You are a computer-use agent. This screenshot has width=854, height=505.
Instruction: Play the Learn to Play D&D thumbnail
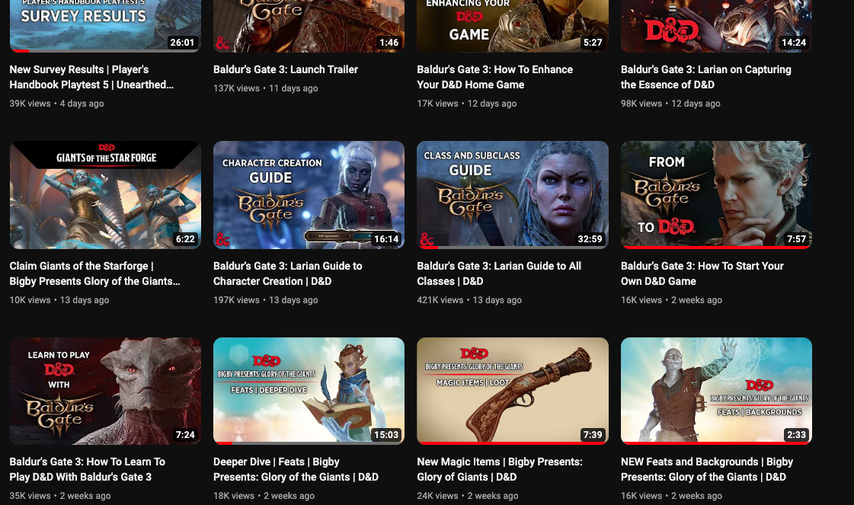coord(105,391)
